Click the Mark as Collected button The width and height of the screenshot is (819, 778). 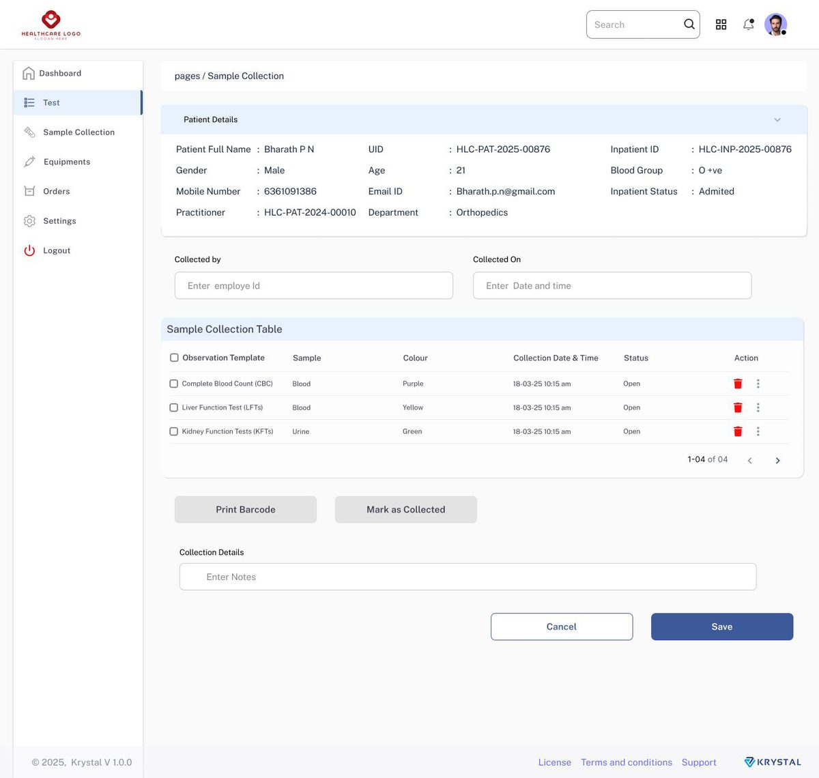pyautogui.click(x=406, y=510)
